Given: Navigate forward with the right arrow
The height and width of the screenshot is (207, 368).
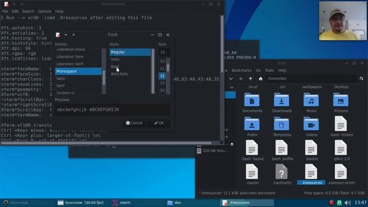Looking at the screenshot, I should pos(240,79).
